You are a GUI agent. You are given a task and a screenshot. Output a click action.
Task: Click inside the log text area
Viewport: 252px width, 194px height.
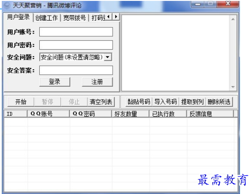176,53
